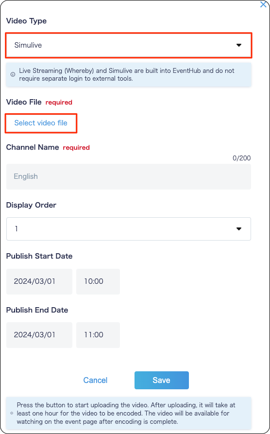Click the upload encoding notice text at the bottom
Image resolution: width=270 pixels, height=434 pixels.
tap(126, 413)
